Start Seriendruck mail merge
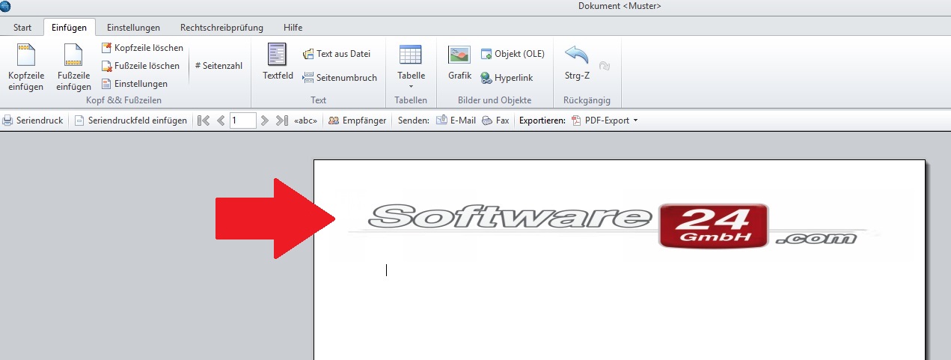 pyautogui.click(x=33, y=120)
